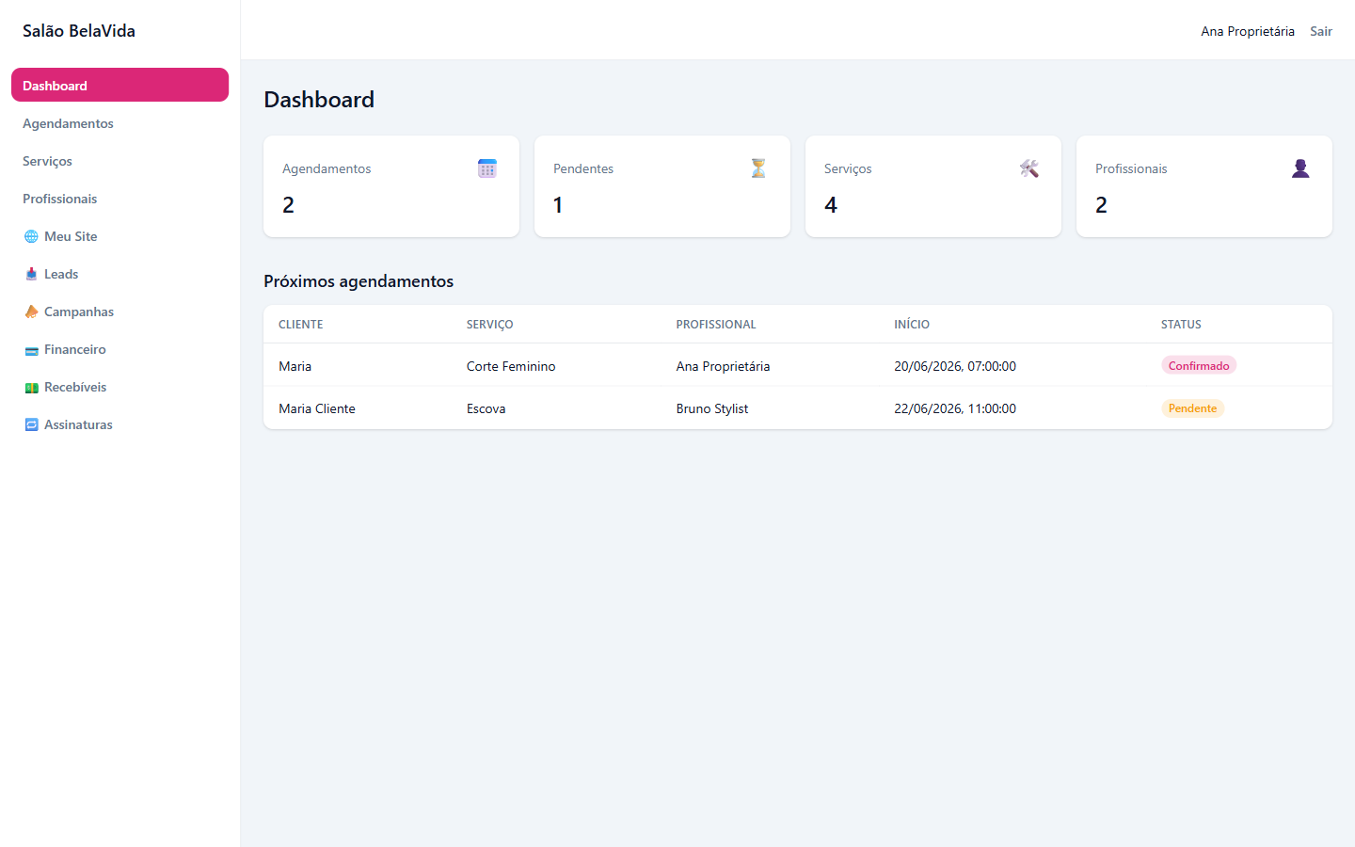
Task: Click the SERVIÇO column header
Action: 490,324
